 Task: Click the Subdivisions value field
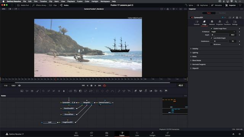point(233,41)
